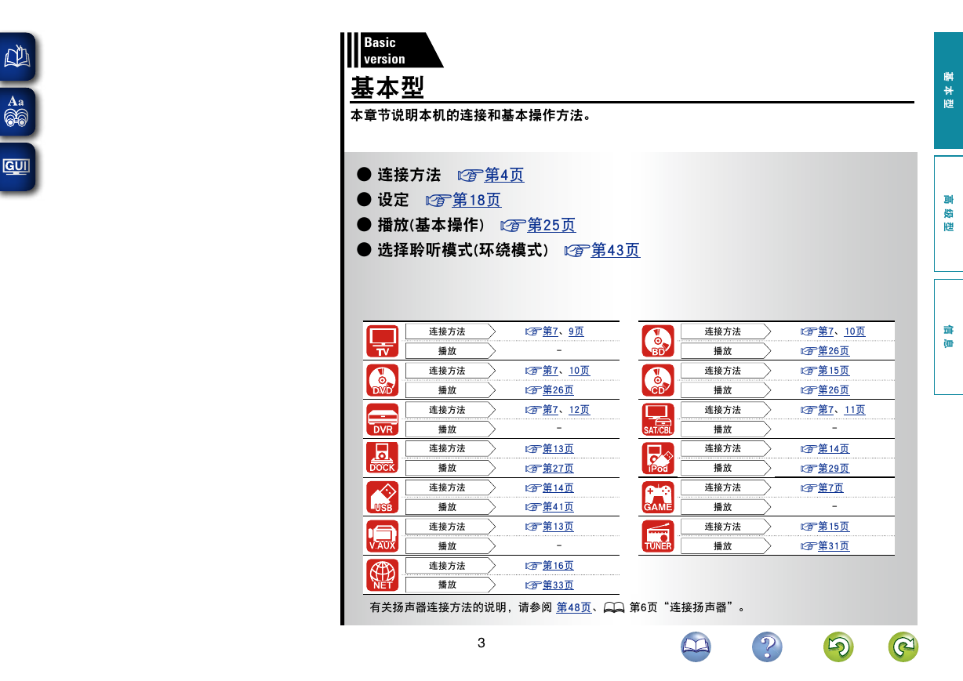Viewport: 963px width, 681px height.
Task: Open NET connection 第16页 link
Action: click(558, 566)
